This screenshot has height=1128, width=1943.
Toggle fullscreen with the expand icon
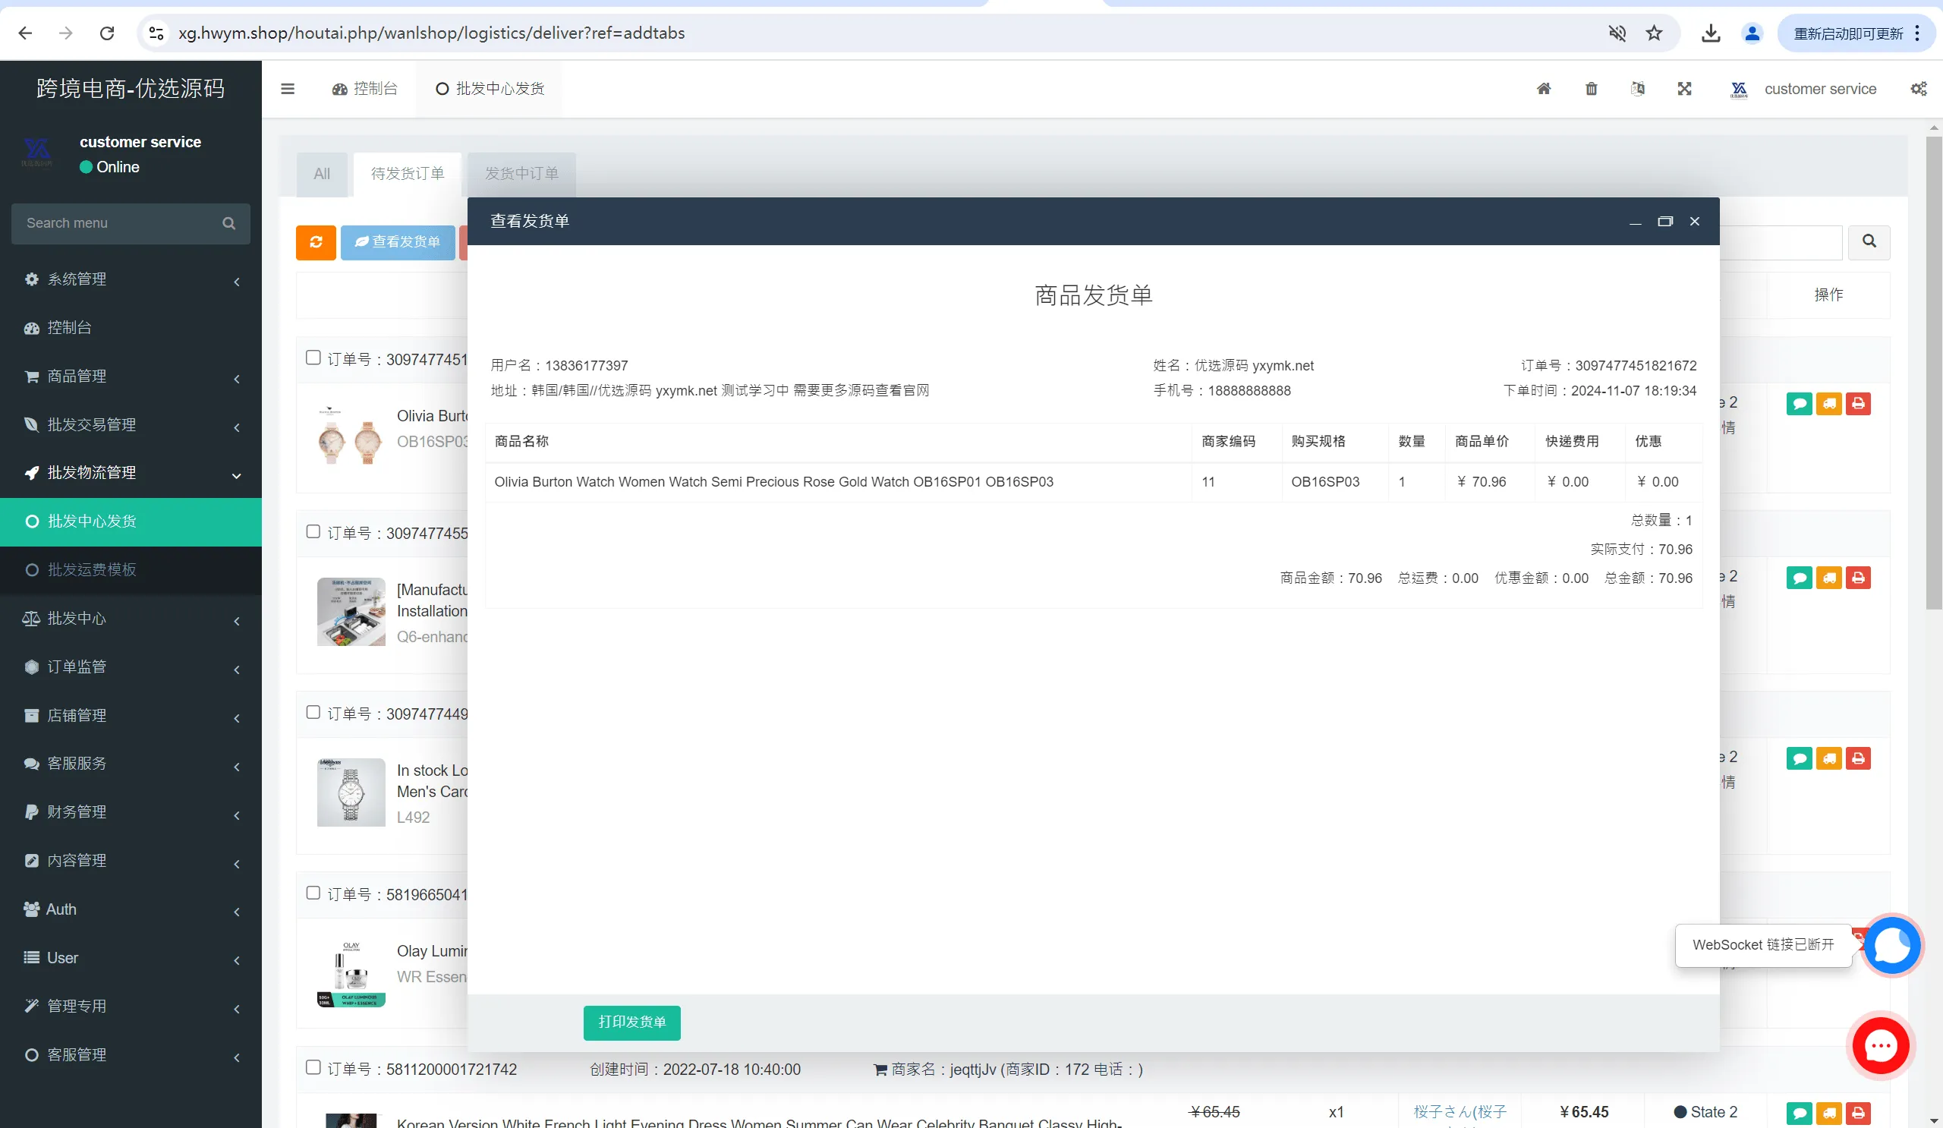1684,89
